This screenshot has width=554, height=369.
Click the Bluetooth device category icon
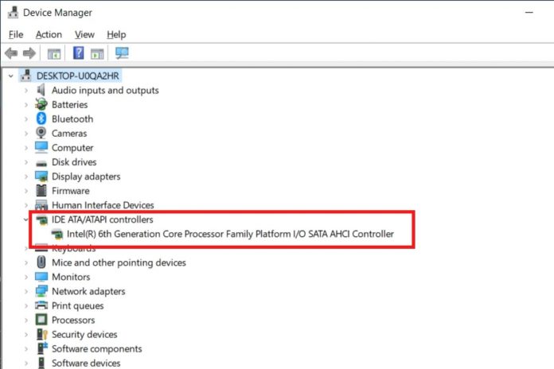[42, 119]
